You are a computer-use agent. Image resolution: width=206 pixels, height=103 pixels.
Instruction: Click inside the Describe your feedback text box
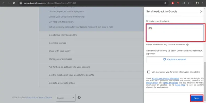[x=175, y=33]
